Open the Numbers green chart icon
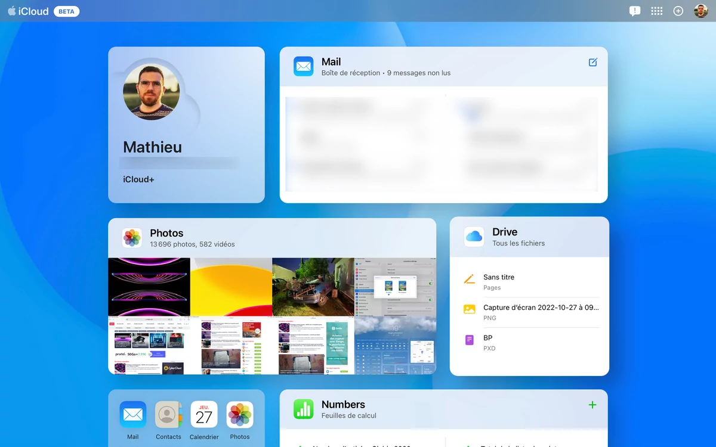The width and height of the screenshot is (716, 447). coord(303,409)
